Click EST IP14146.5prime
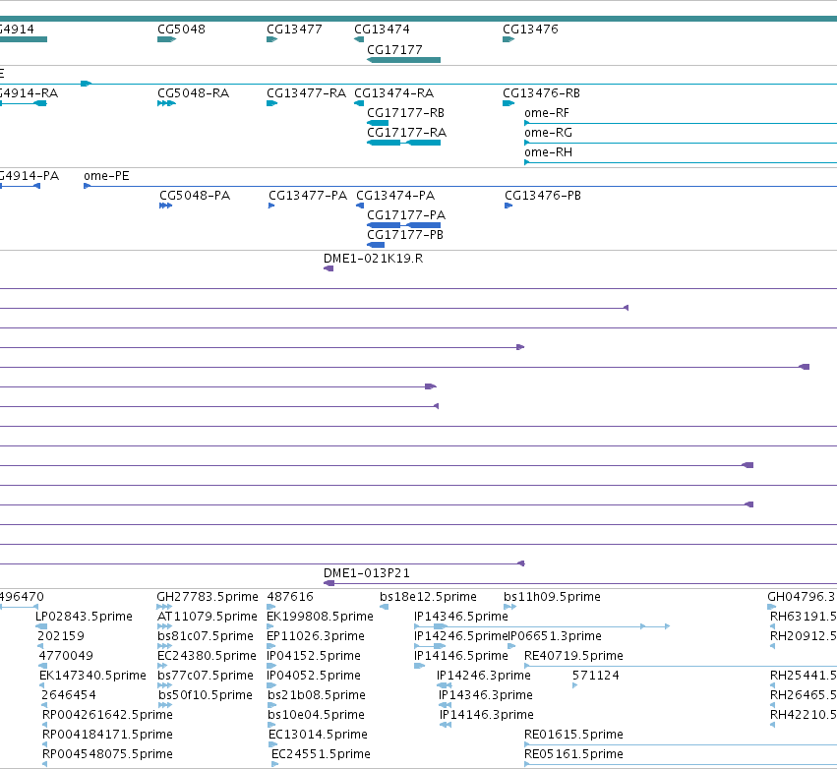The width and height of the screenshot is (837, 769). tap(461, 656)
